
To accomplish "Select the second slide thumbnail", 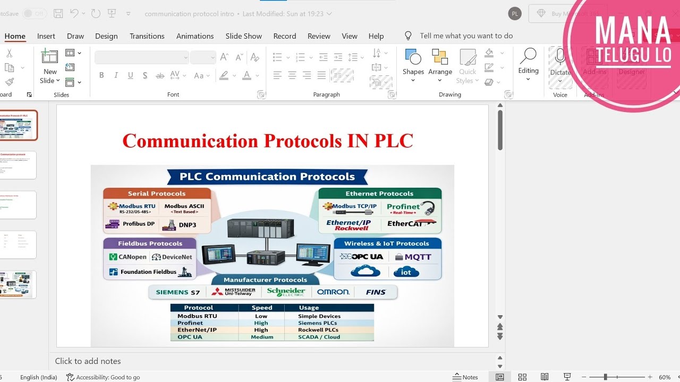I will 18,165.
